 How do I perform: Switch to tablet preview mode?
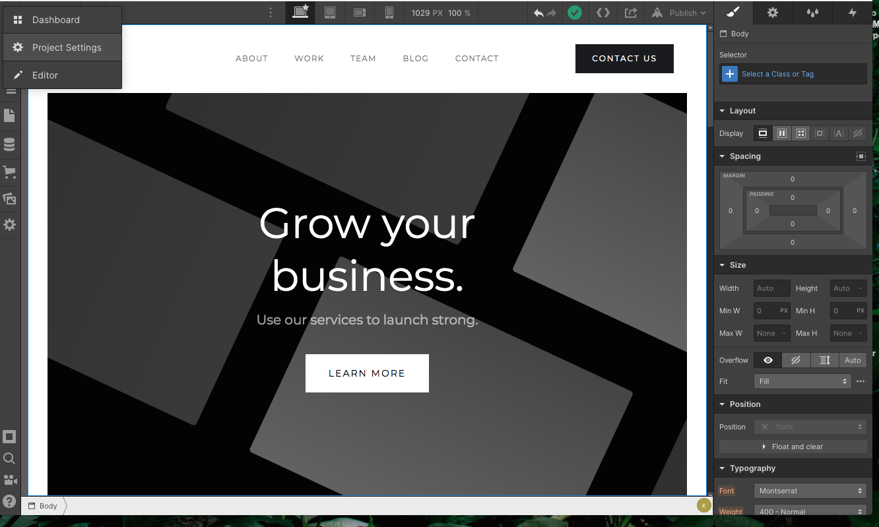pos(330,13)
